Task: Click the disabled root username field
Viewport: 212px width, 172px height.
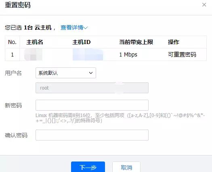Action: click(x=92, y=88)
